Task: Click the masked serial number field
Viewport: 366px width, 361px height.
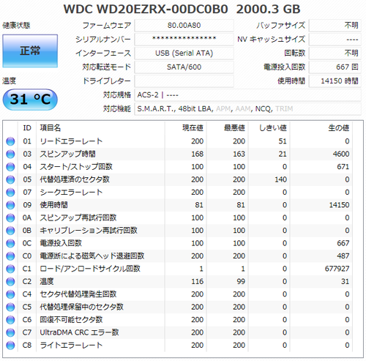Action: click(x=184, y=40)
